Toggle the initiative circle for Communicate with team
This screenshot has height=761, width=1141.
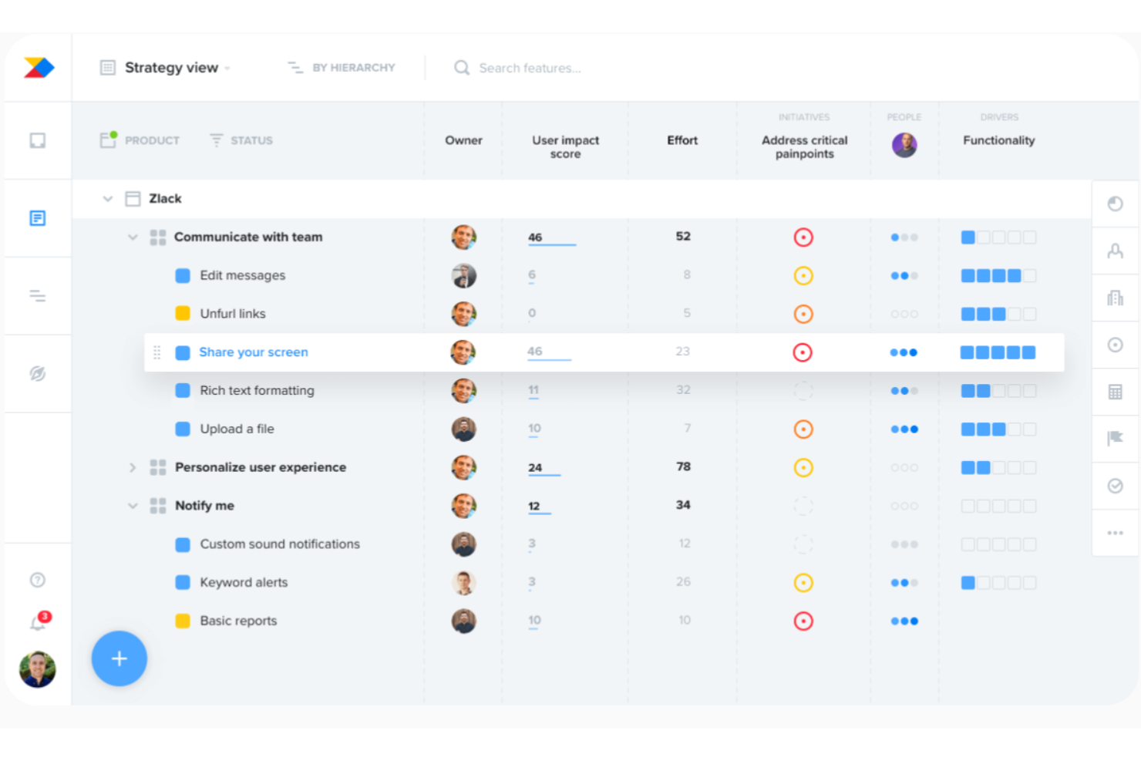[803, 237]
